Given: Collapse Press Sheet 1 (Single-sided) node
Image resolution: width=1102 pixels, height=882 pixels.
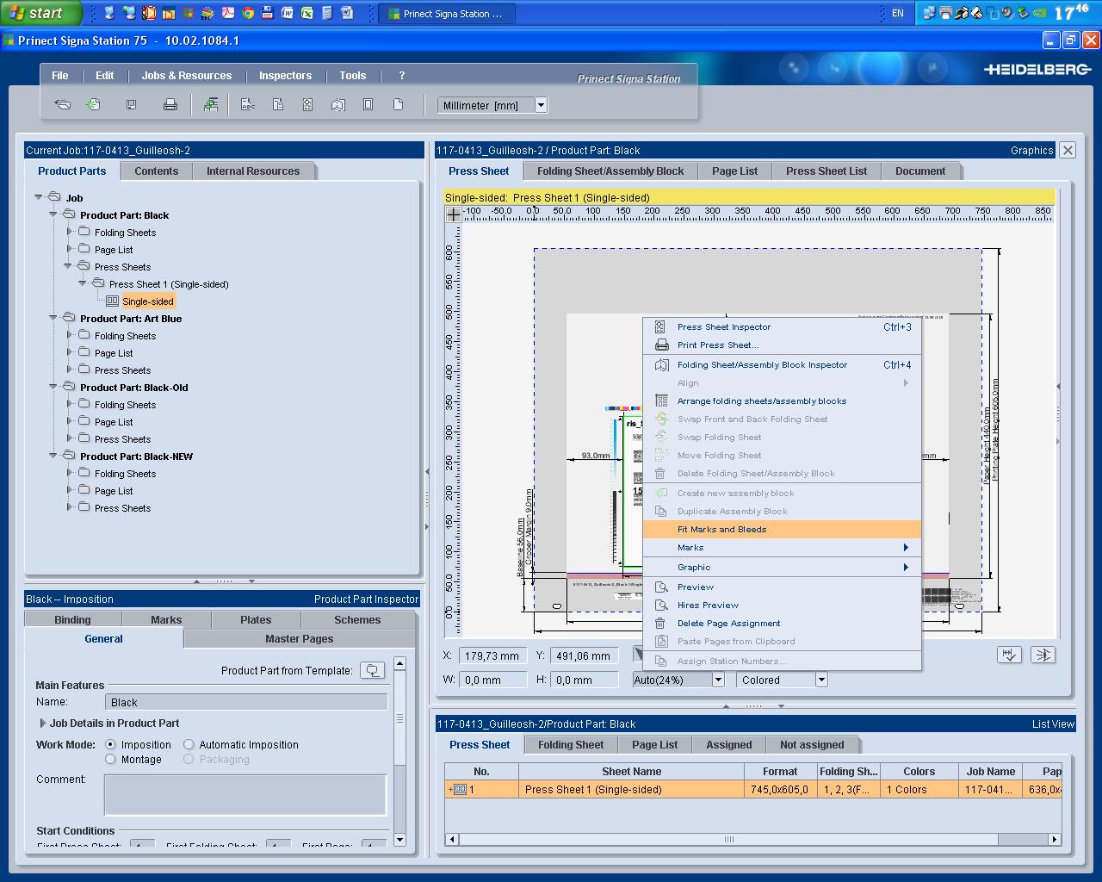Looking at the screenshot, I should pyautogui.click(x=83, y=283).
